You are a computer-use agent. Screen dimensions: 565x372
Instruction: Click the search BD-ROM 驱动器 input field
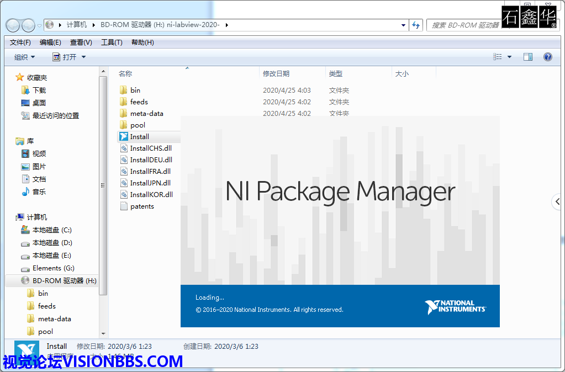pyautogui.click(x=465, y=25)
